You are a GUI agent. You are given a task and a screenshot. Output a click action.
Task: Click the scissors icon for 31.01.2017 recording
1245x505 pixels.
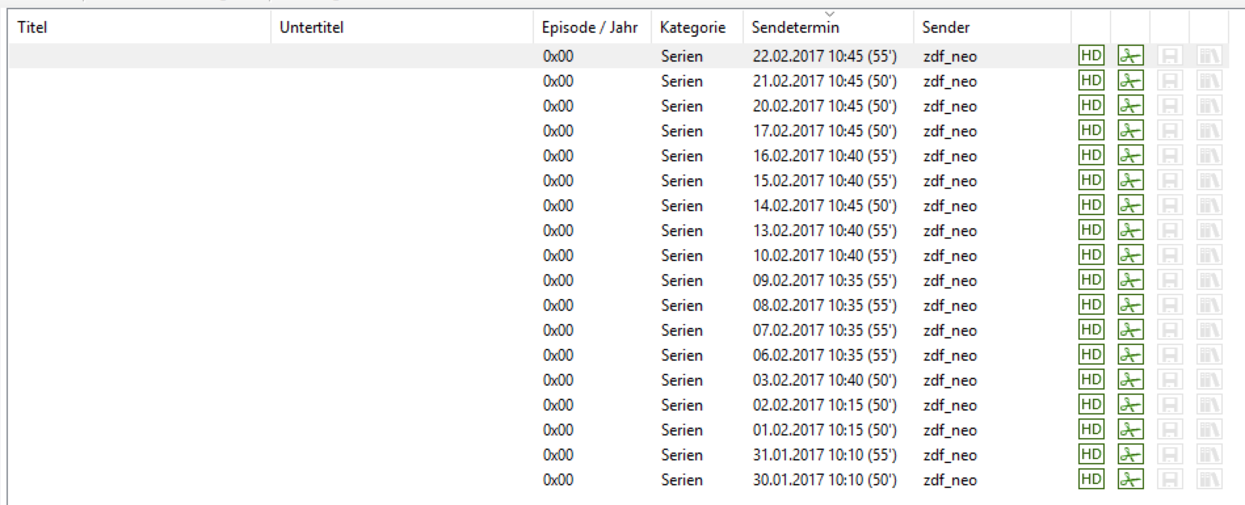pyautogui.click(x=1130, y=455)
